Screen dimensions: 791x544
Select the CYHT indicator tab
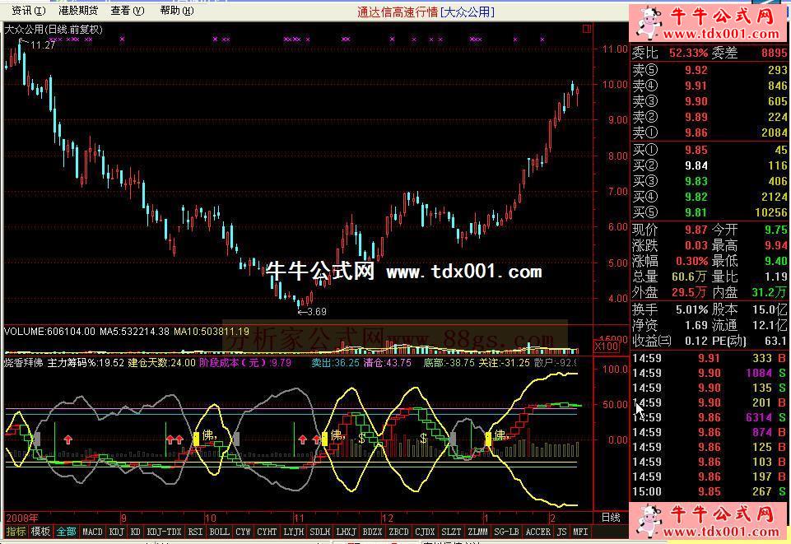pyautogui.click(x=267, y=532)
